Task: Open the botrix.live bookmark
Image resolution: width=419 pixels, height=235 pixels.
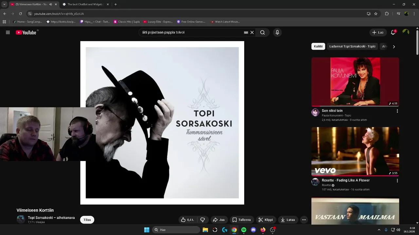Action: [61, 22]
